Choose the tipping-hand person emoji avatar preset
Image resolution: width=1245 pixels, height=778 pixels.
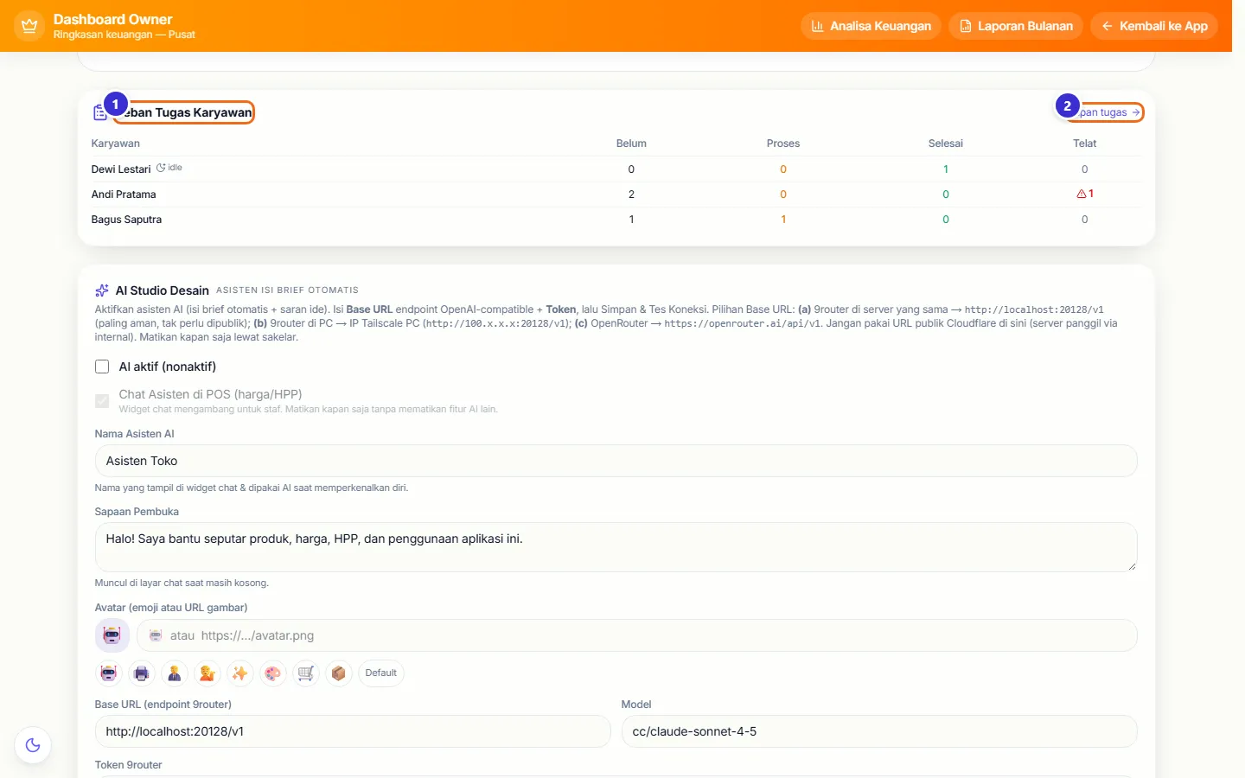click(x=207, y=673)
